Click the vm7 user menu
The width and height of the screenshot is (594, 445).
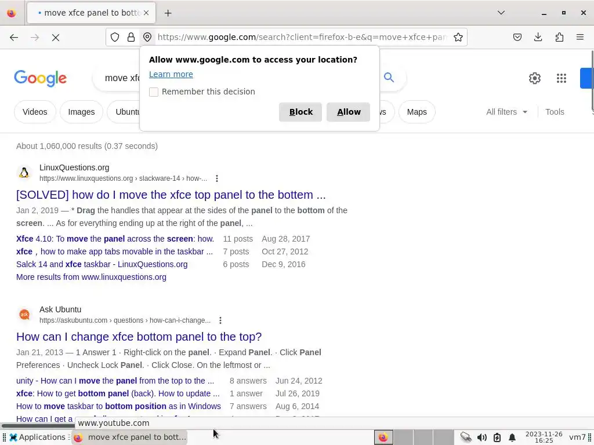577,437
